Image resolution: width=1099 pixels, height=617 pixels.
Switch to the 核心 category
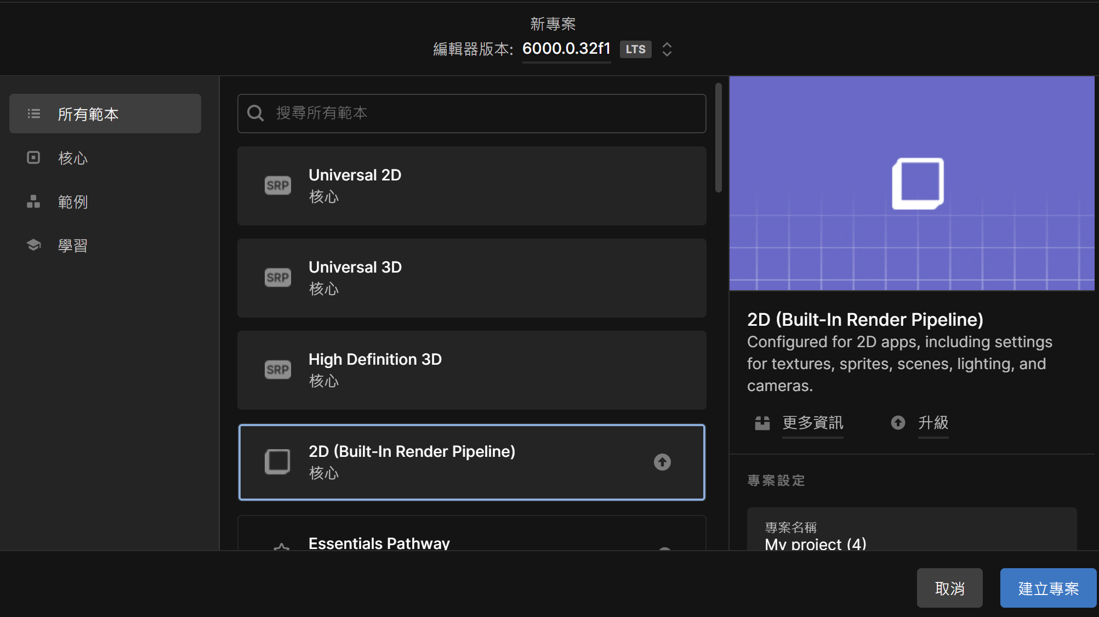pos(72,158)
